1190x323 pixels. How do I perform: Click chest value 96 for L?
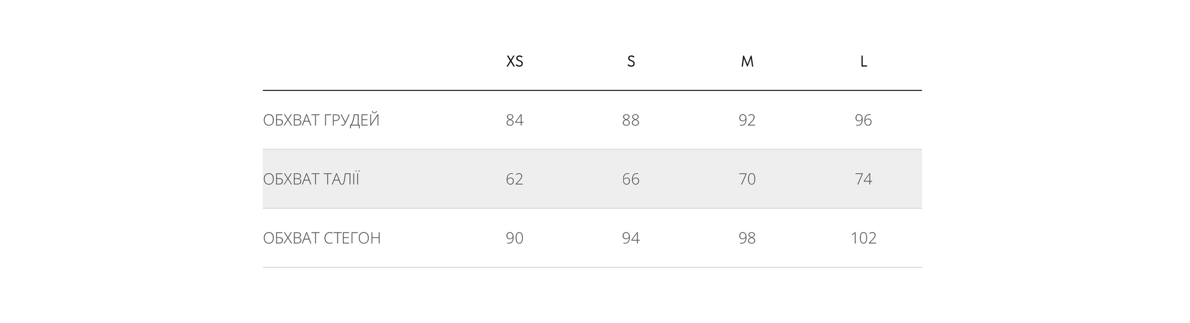(863, 120)
